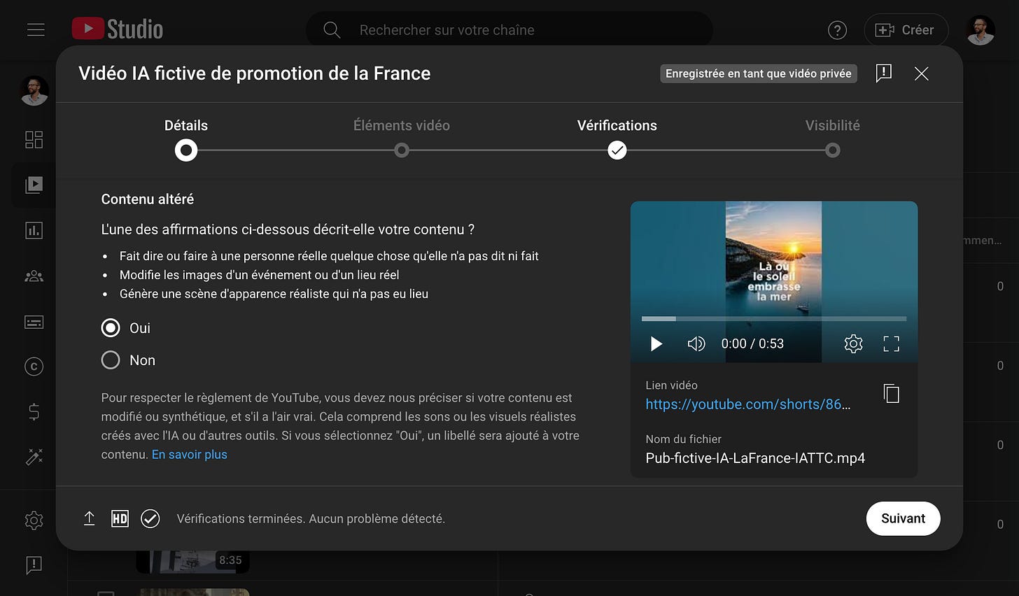The width and height of the screenshot is (1019, 596).
Task: Click the checks complete checkmark icon
Action: tap(150, 518)
